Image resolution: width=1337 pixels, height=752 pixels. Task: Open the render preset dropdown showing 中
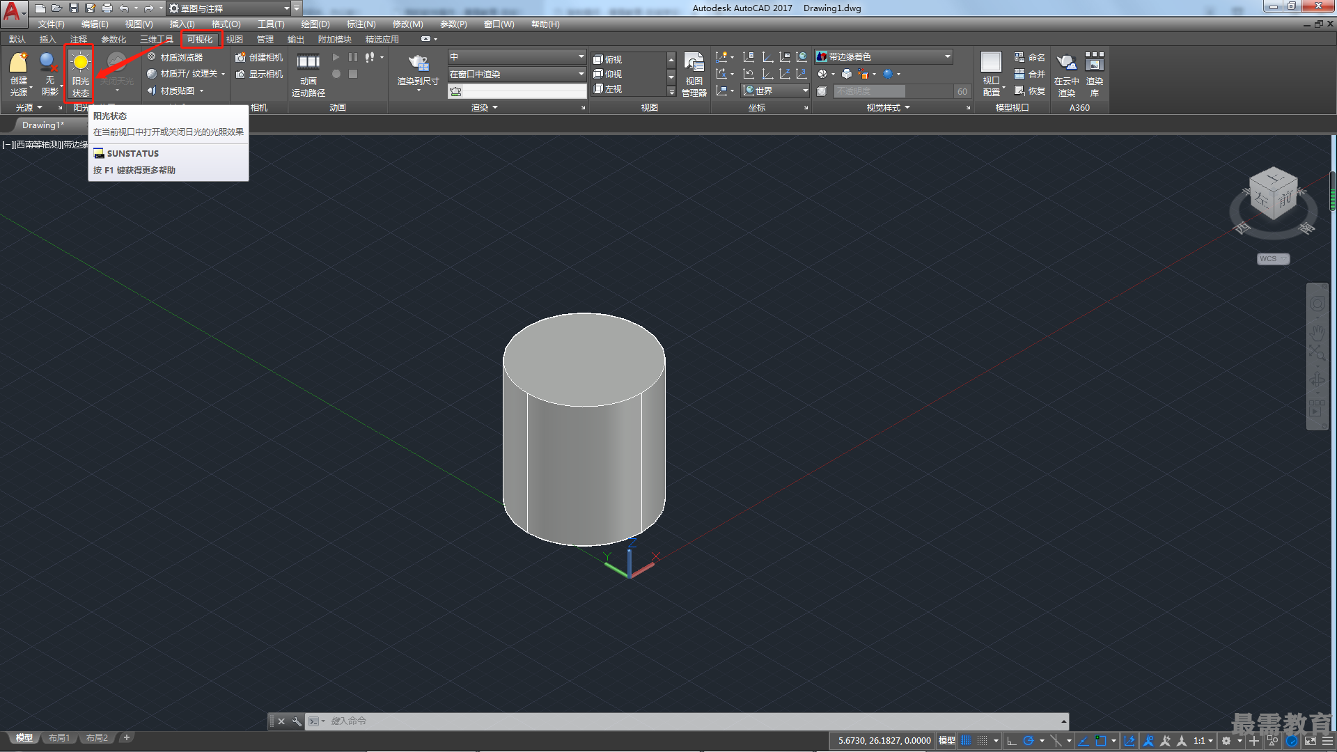coord(517,56)
